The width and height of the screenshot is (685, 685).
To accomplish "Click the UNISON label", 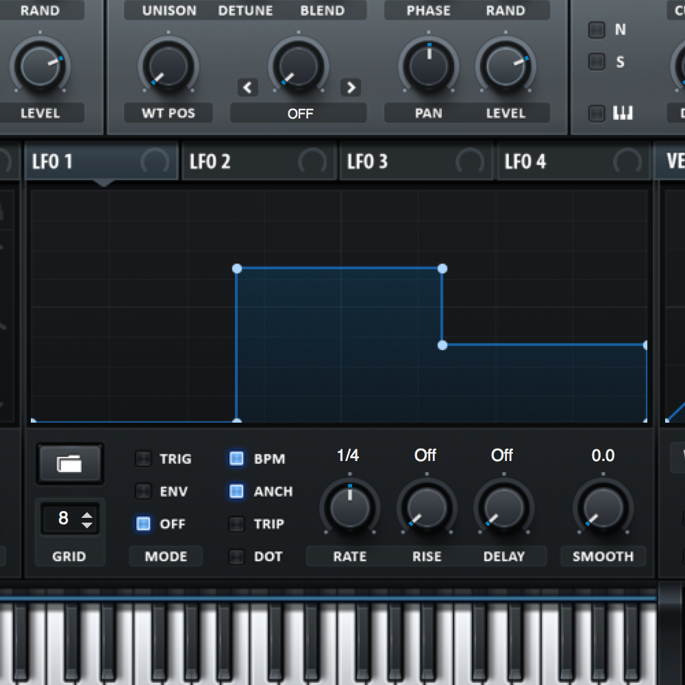I will click(169, 10).
